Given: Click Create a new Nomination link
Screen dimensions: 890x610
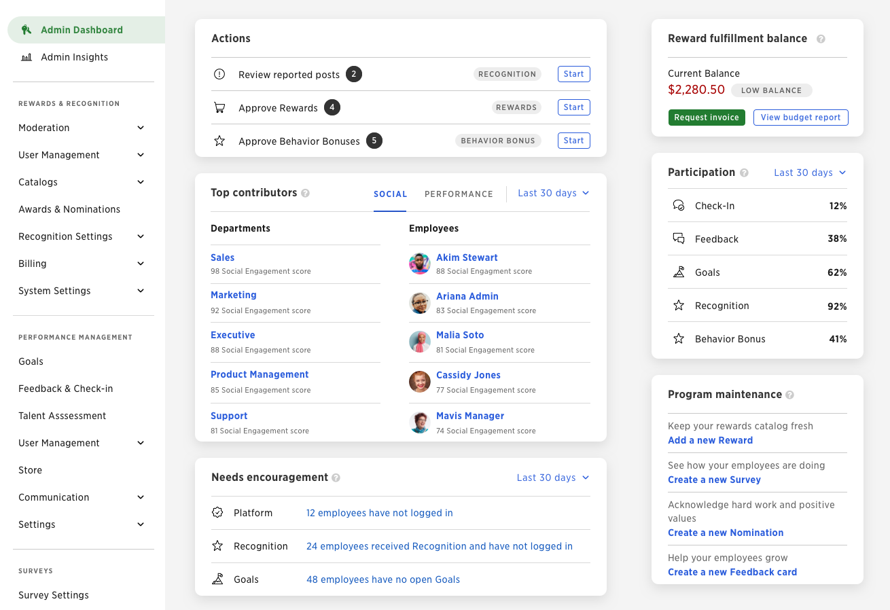Looking at the screenshot, I should pos(726,533).
